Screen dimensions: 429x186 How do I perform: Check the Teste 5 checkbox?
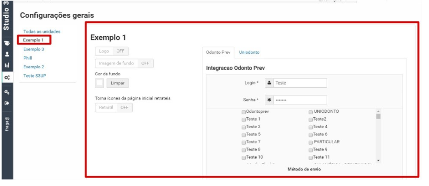(x=243, y=135)
